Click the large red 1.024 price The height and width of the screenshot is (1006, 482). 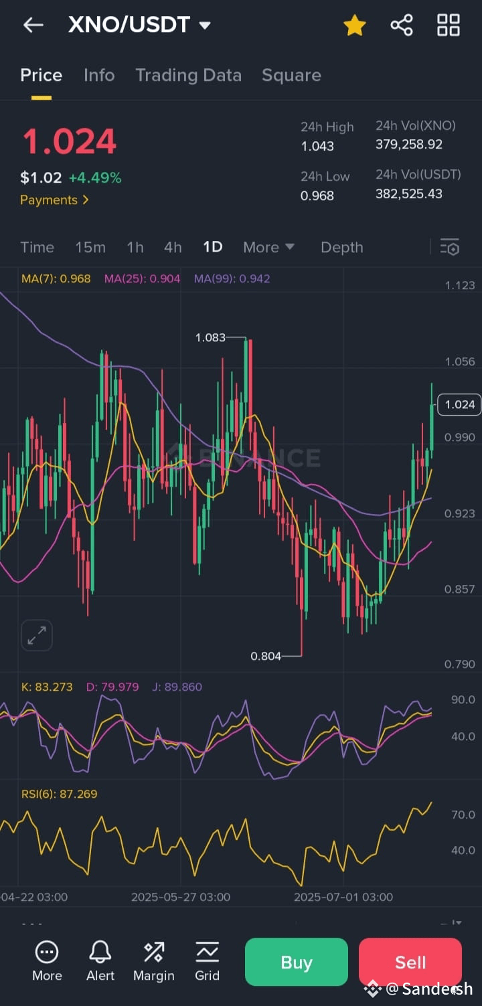tap(69, 141)
